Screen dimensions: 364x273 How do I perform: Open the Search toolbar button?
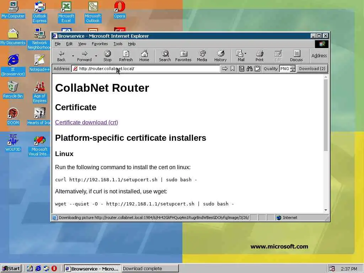click(165, 56)
